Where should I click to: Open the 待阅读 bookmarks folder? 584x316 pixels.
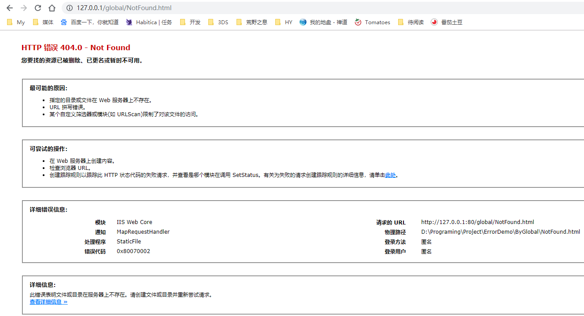[x=410, y=22]
